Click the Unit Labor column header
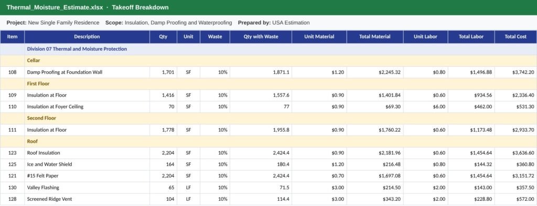 pos(426,37)
